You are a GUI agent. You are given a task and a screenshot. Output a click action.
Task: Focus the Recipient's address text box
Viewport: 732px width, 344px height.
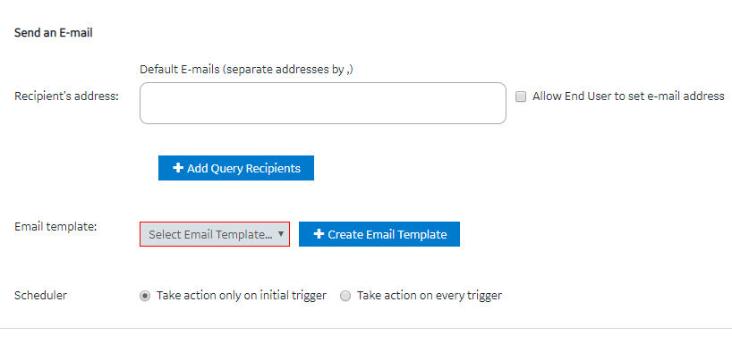coord(322,103)
